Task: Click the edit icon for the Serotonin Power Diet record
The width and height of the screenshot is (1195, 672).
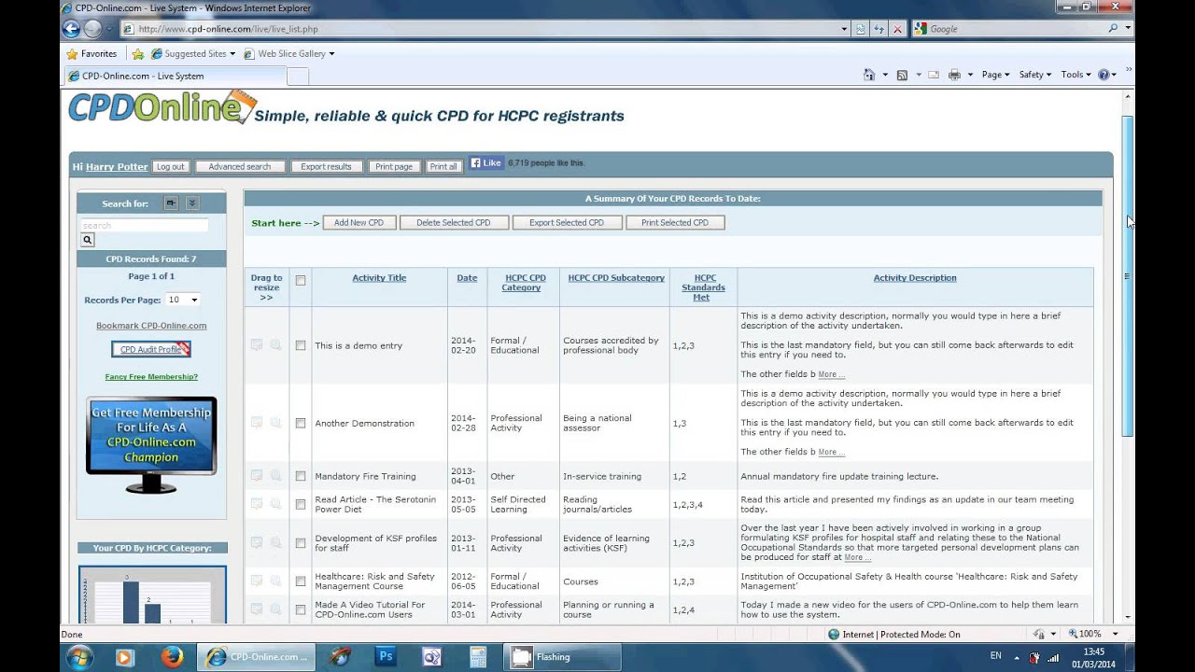Action: coord(257,504)
